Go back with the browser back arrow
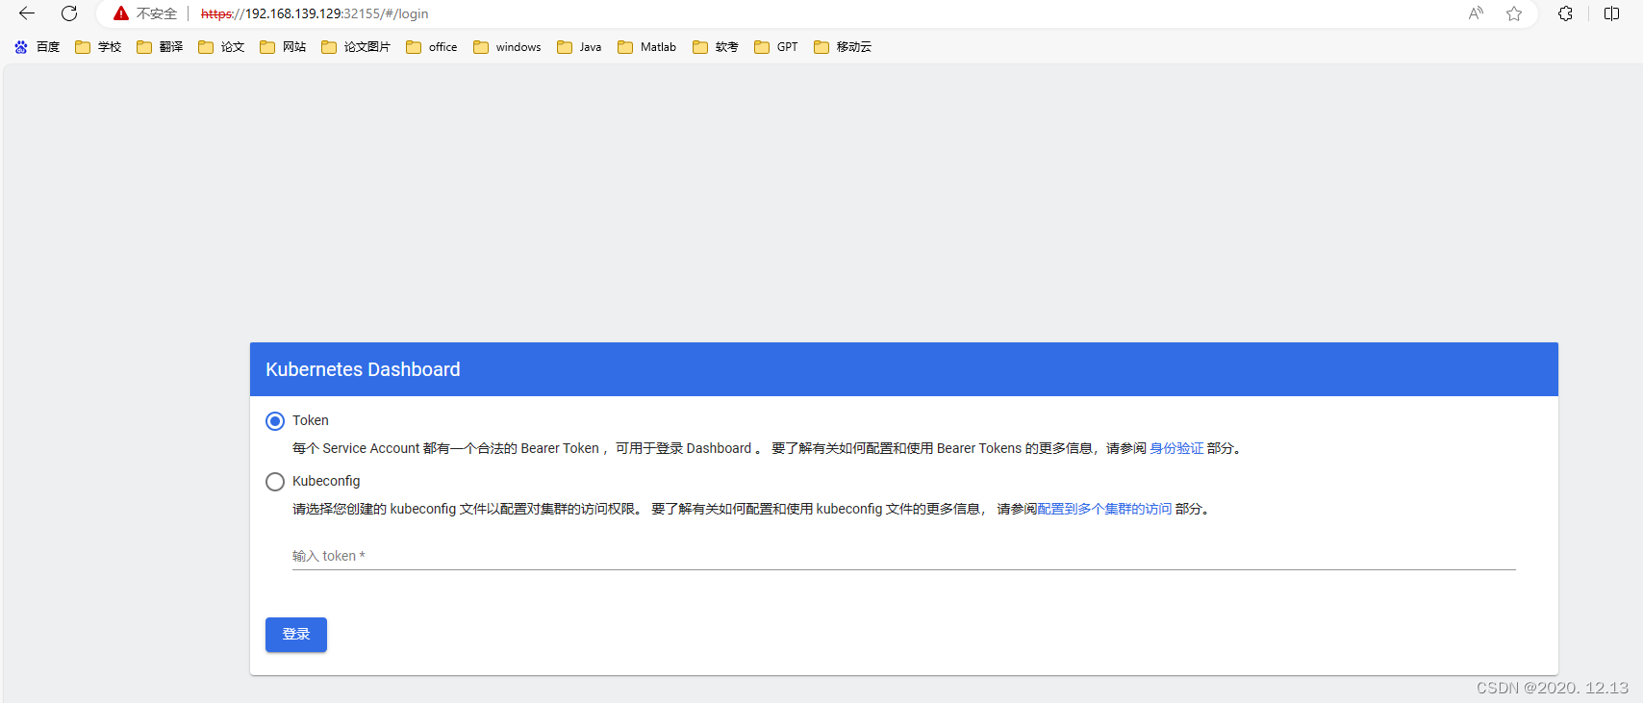Viewport: 1643px width, 703px height. tap(27, 13)
